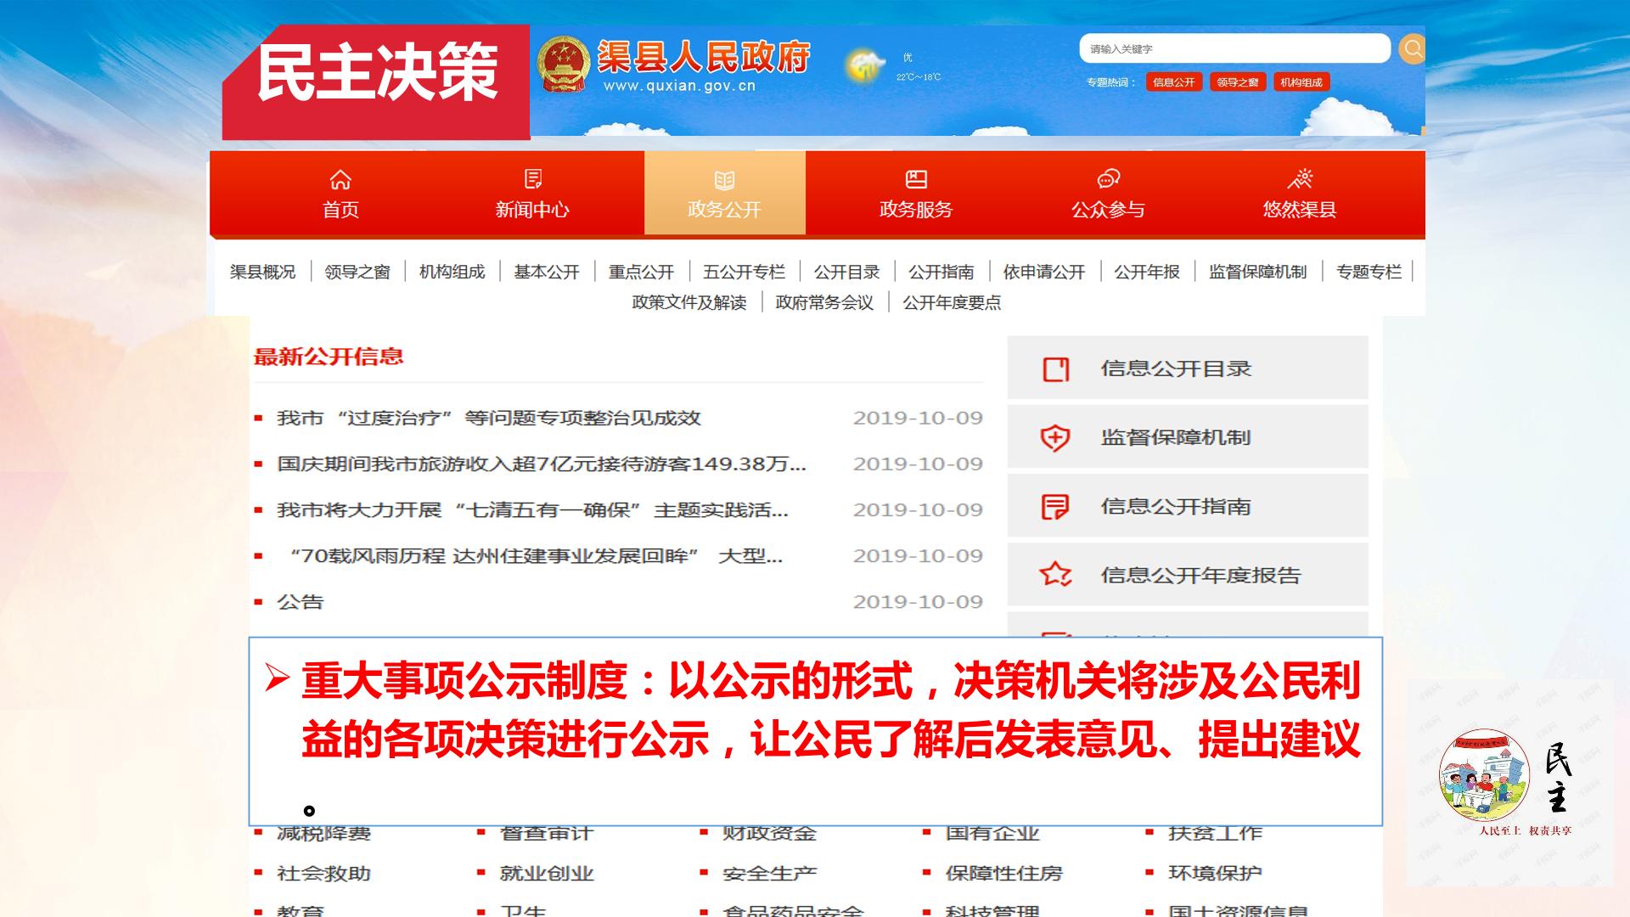This screenshot has width=1630, height=917.
Task: Click the national emblem logo
Action: pos(562,65)
